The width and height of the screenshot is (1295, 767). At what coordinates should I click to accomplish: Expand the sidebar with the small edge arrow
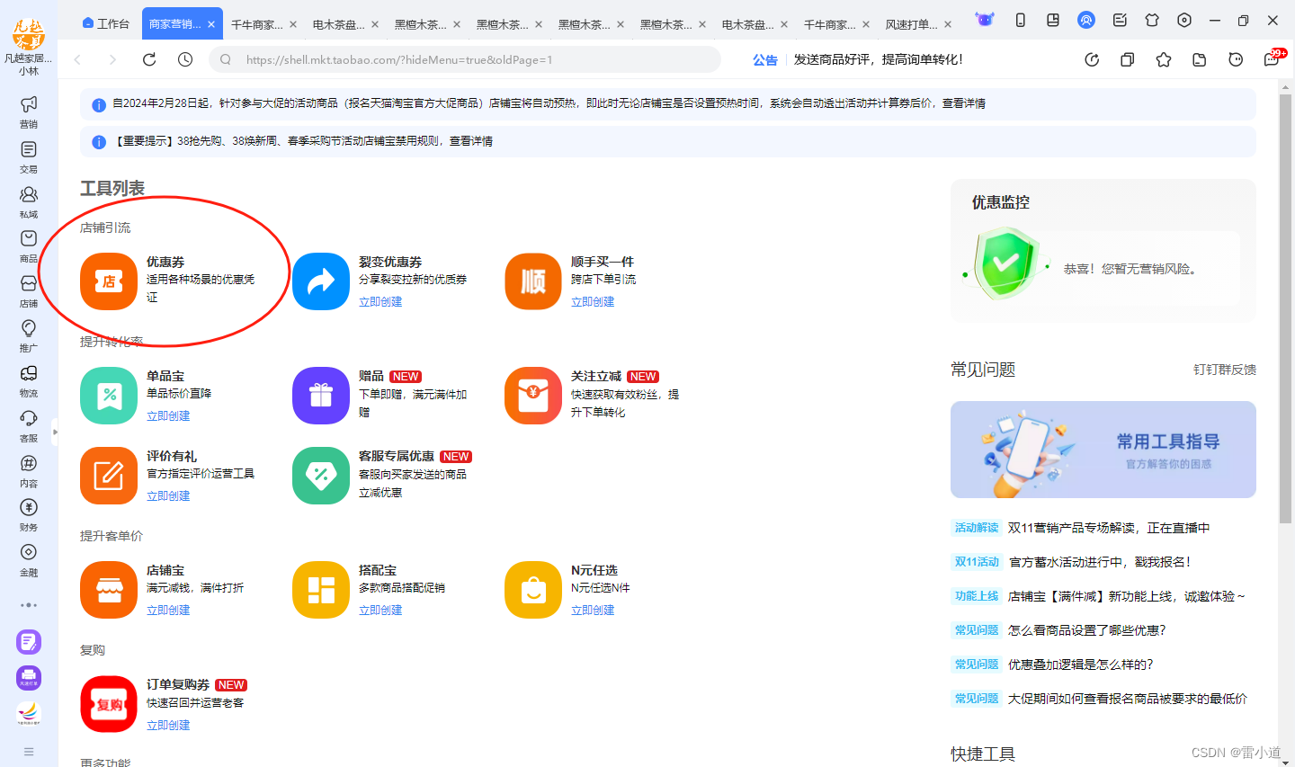point(55,433)
